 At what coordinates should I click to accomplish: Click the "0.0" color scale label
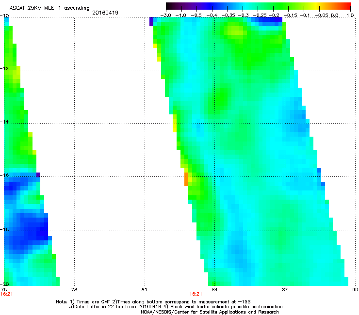335,16
